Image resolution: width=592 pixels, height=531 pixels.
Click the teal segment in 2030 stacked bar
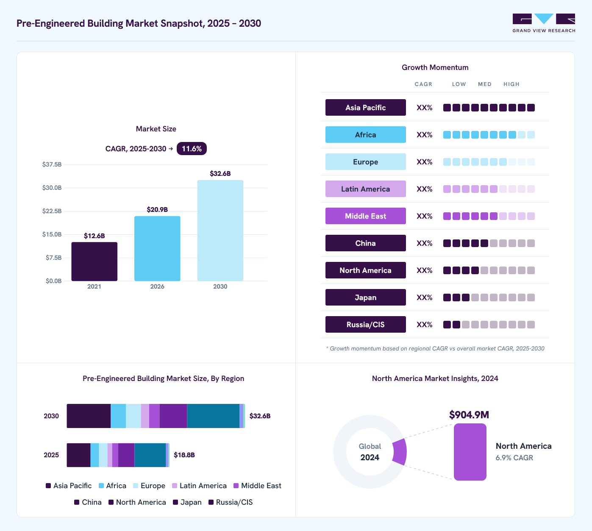coord(213,416)
